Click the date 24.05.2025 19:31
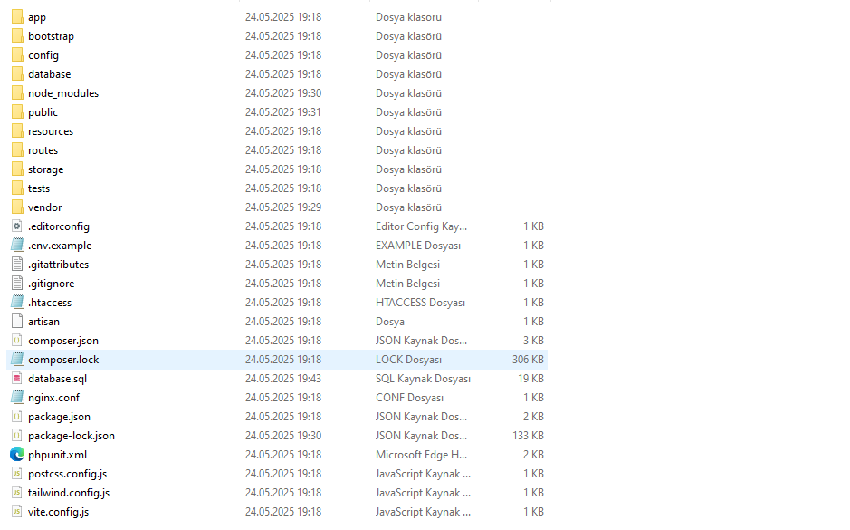850x530 pixels. 283,112
